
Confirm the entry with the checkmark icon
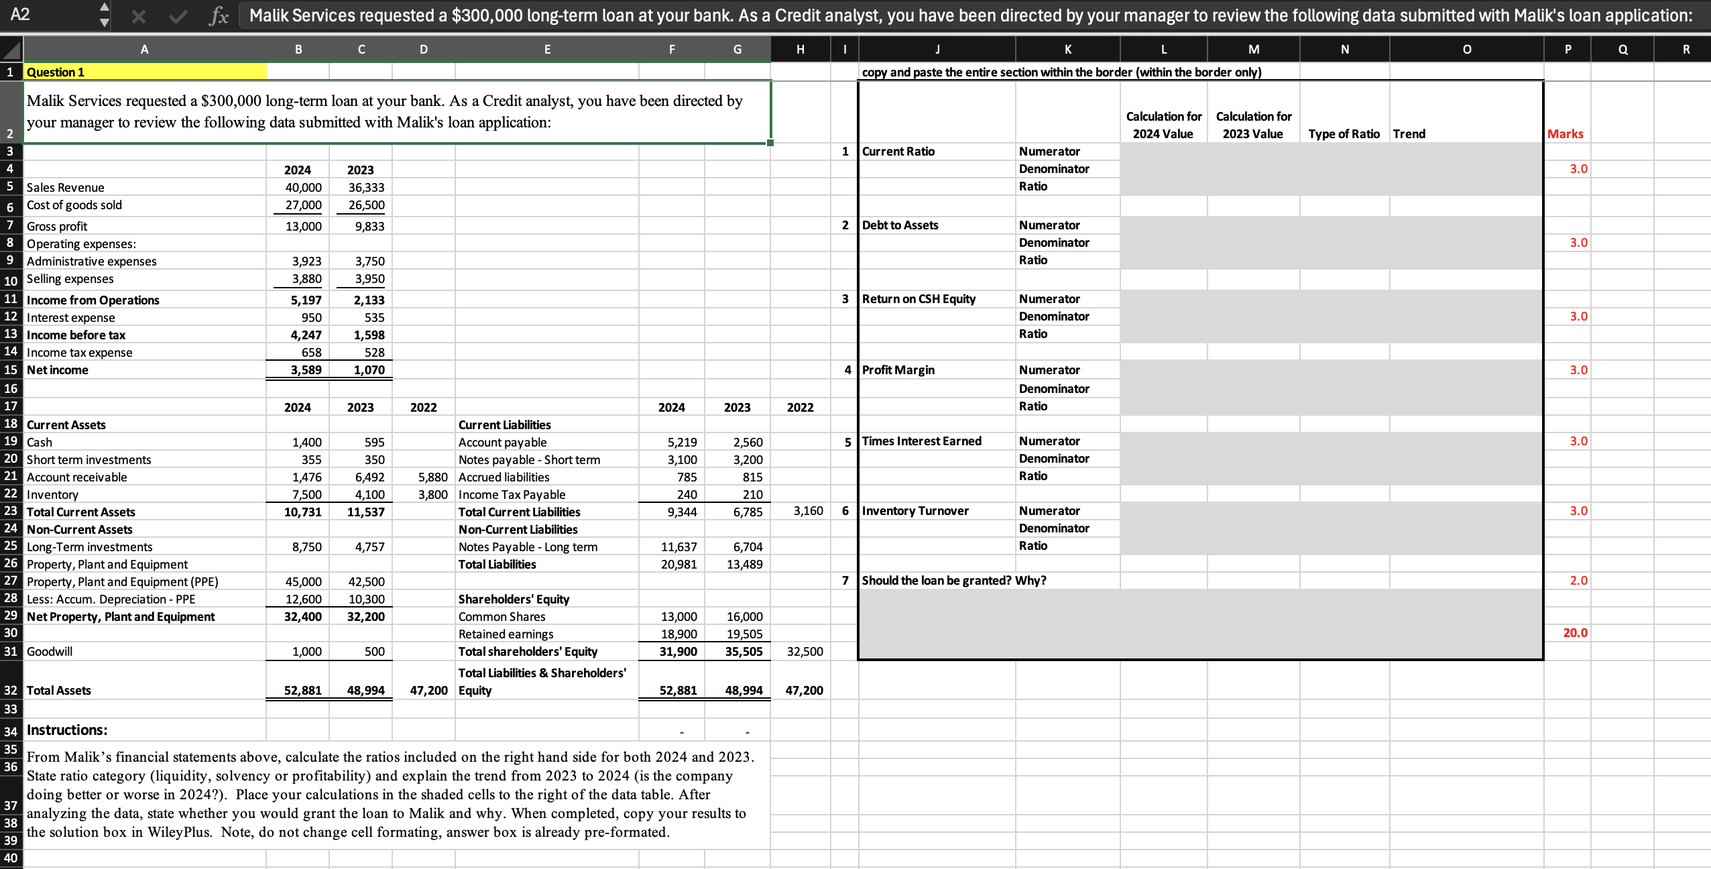pyautogui.click(x=178, y=15)
